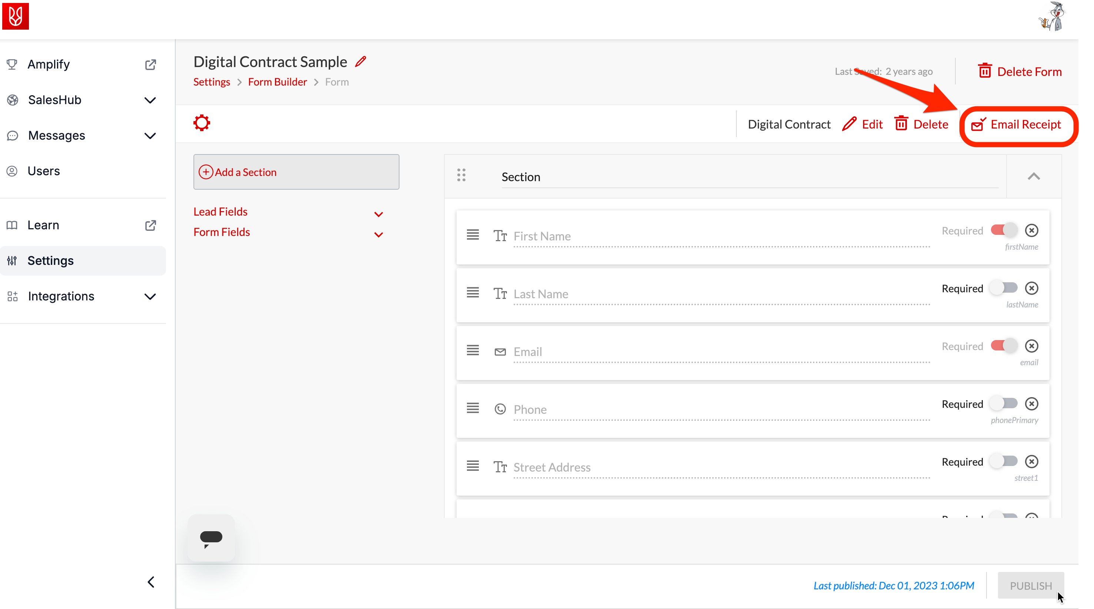Click the user avatar in top corner
This screenshot has height=609, width=1094.
[1052, 17]
